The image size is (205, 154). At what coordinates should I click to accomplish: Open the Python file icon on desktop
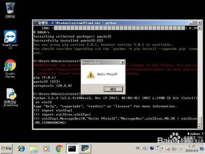(10, 97)
